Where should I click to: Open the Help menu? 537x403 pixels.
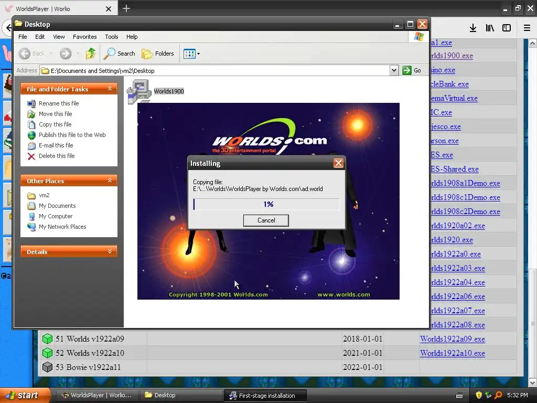(x=132, y=37)
